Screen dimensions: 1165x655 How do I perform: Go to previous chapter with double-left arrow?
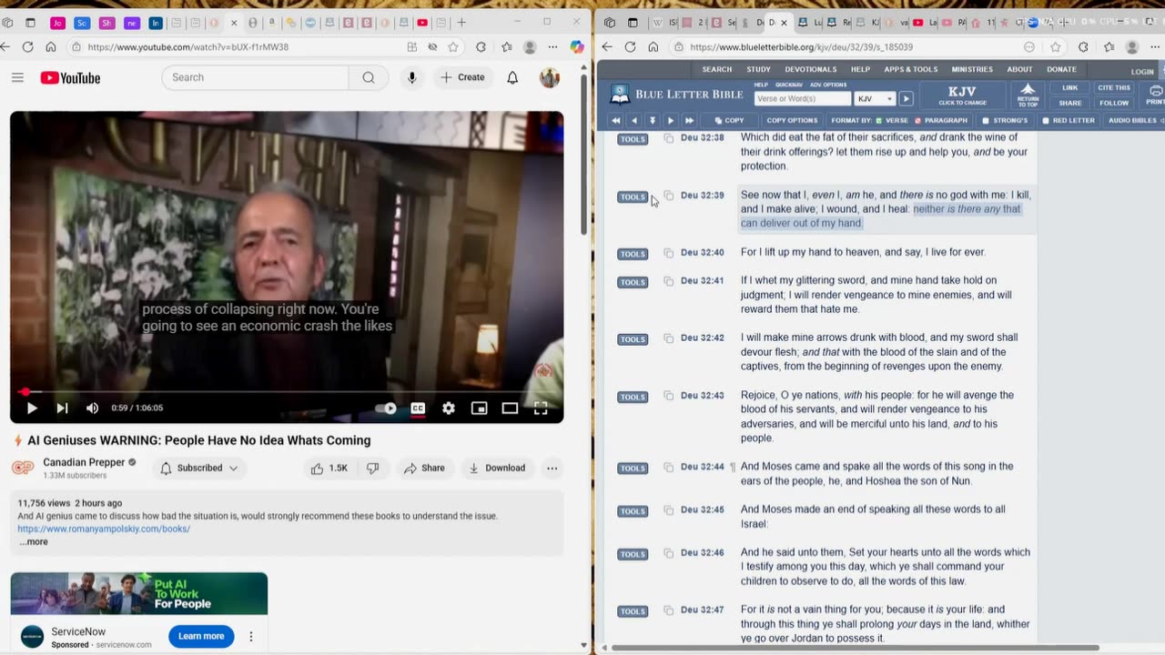point(616,121)
